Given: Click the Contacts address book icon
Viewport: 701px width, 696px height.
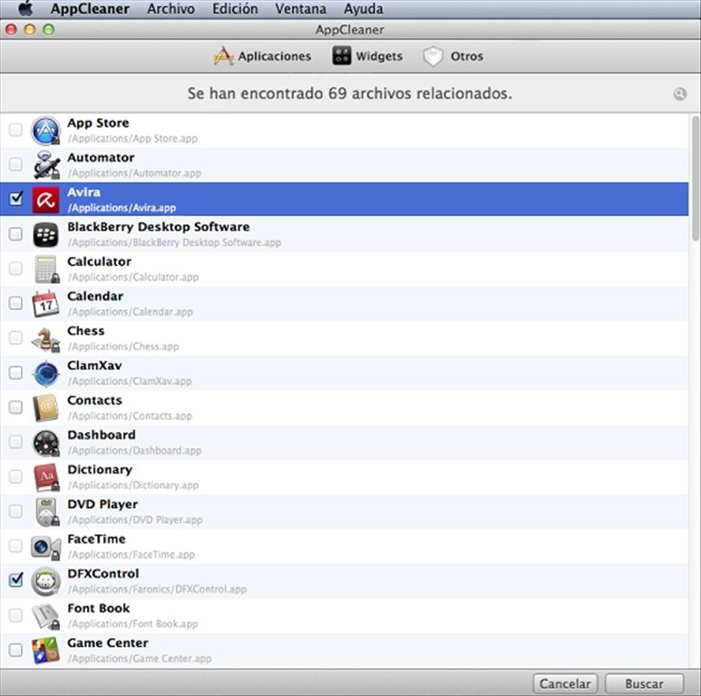Looking at the screenshot, I should pos(45,408).
